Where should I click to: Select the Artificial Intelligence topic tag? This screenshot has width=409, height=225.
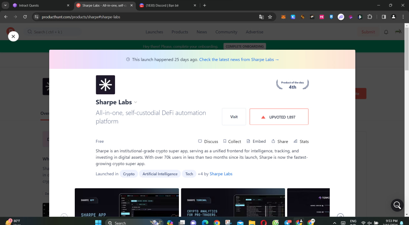160,174
